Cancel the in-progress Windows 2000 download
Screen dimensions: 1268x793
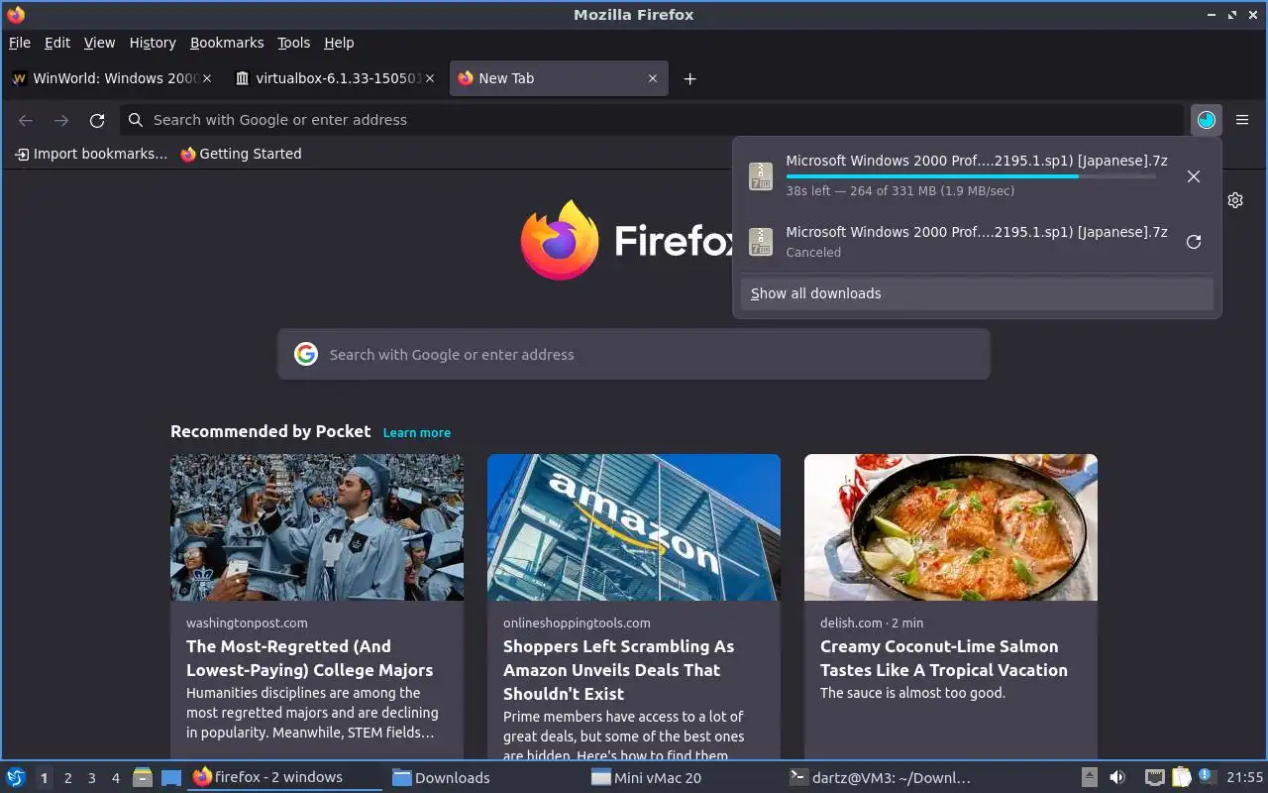tap(1194, 176)
